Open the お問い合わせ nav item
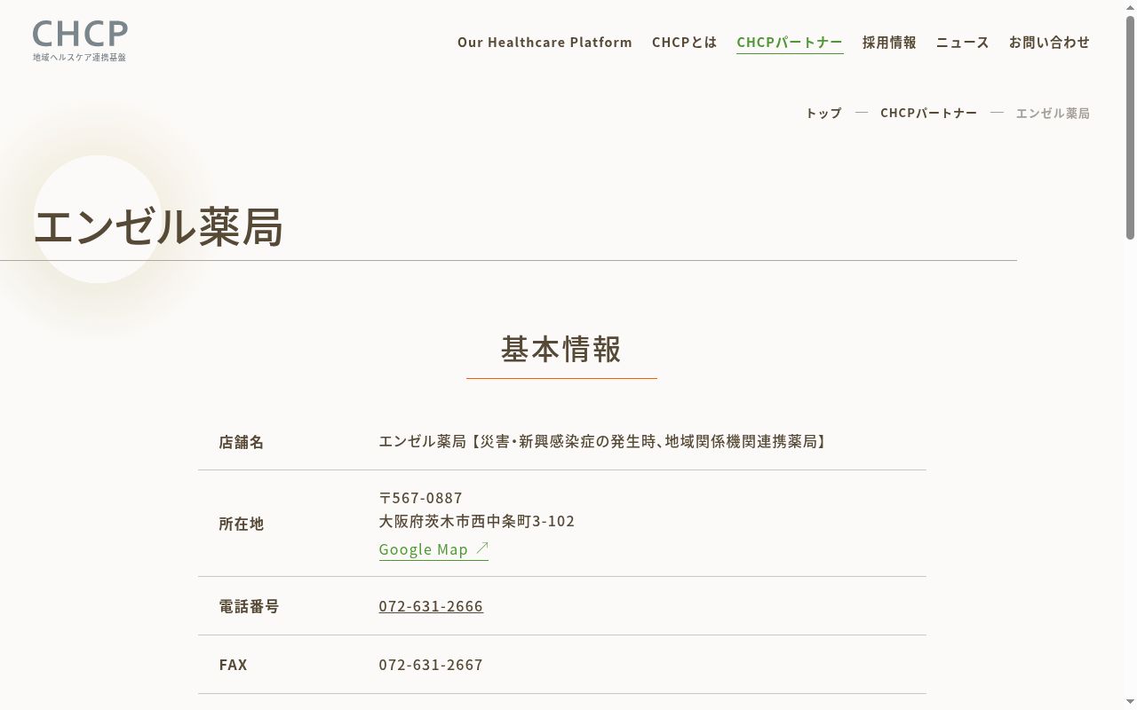 pyautogui.click(x=1049, y=42)
